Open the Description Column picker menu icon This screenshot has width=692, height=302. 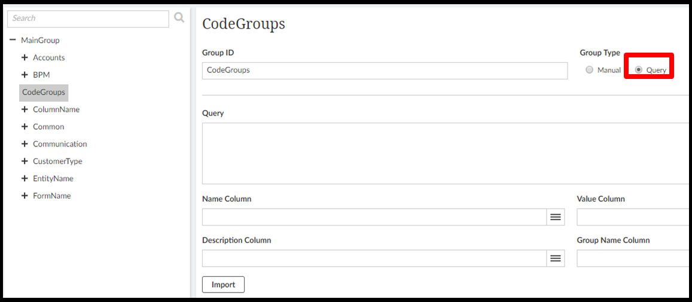555,258
